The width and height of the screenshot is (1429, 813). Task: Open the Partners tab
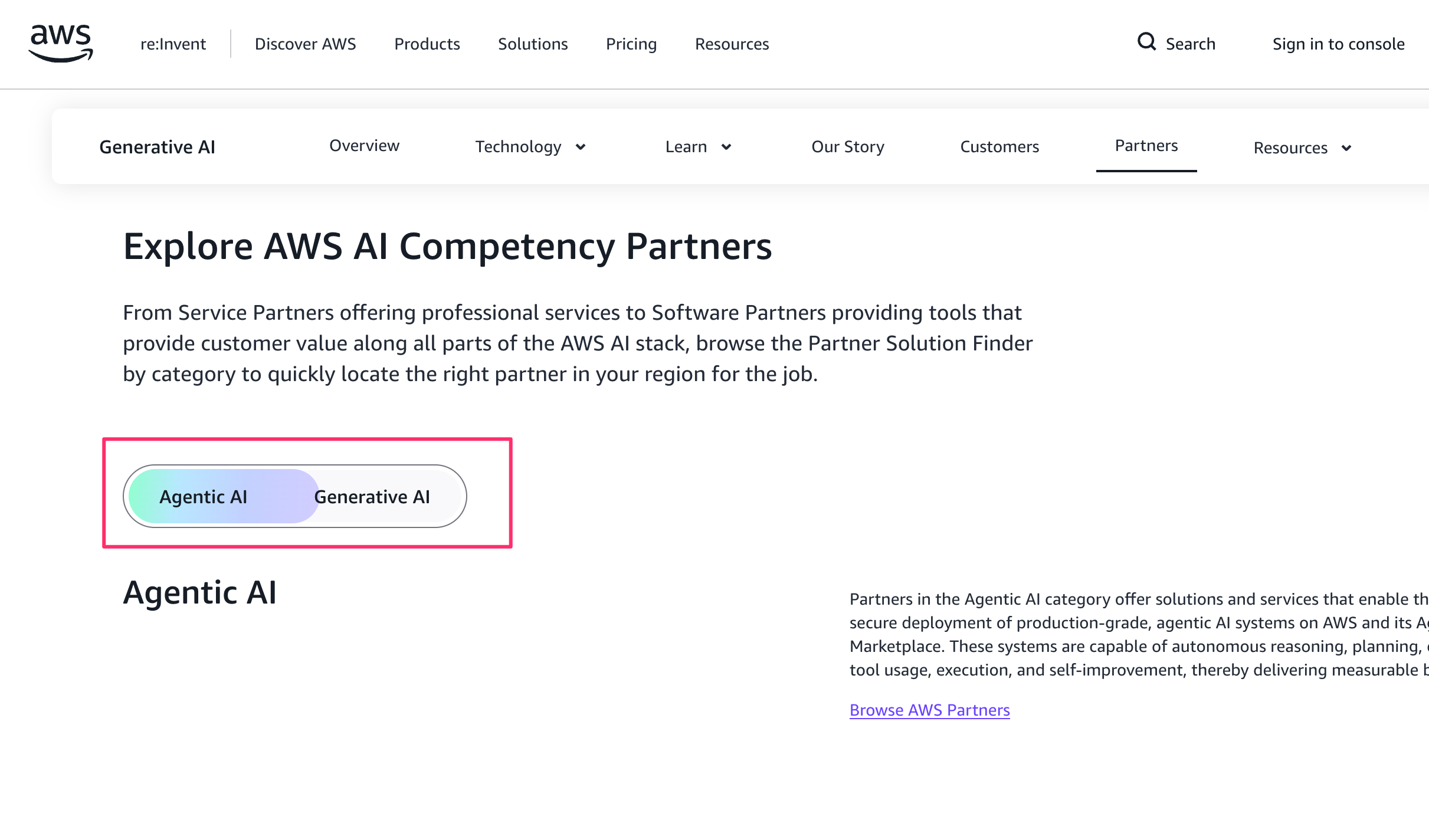click(x=1146, y=146)
